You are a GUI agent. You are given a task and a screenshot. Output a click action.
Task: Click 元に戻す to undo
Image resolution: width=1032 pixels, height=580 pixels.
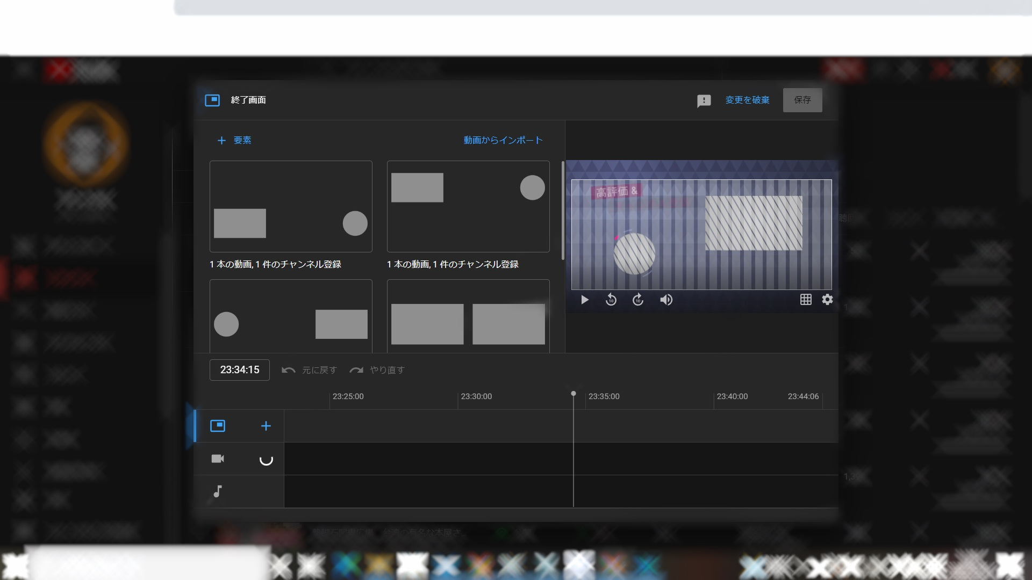[310, 370]
